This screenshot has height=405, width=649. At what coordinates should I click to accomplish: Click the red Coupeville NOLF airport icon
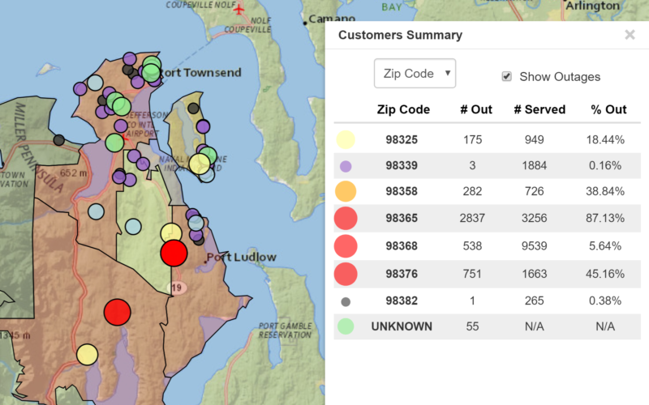coord(239,9)
